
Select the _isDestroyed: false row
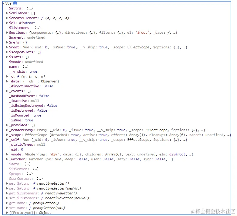point(28,110)
